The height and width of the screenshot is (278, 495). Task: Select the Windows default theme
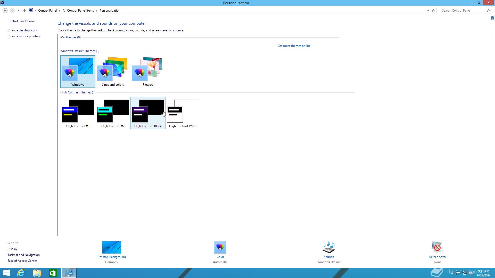[x=78, y=72]
